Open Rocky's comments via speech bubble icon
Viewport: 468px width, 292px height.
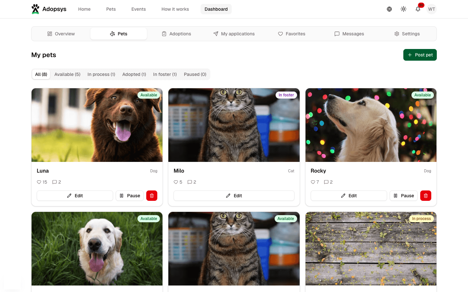pos(326,182)
